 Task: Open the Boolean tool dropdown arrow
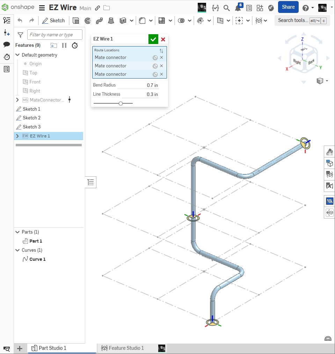point(190,21)
